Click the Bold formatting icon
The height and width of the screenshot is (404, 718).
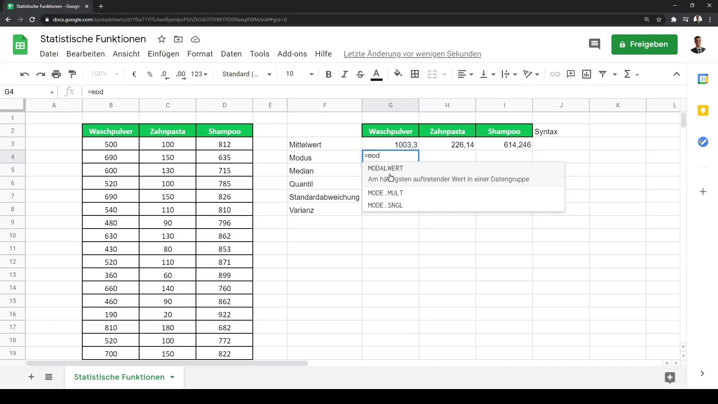[328, 74]
